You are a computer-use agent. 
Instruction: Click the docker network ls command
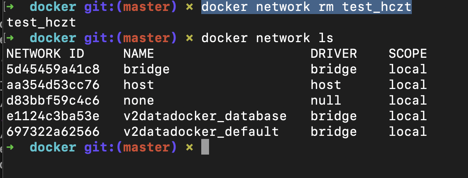coord(268,38)
